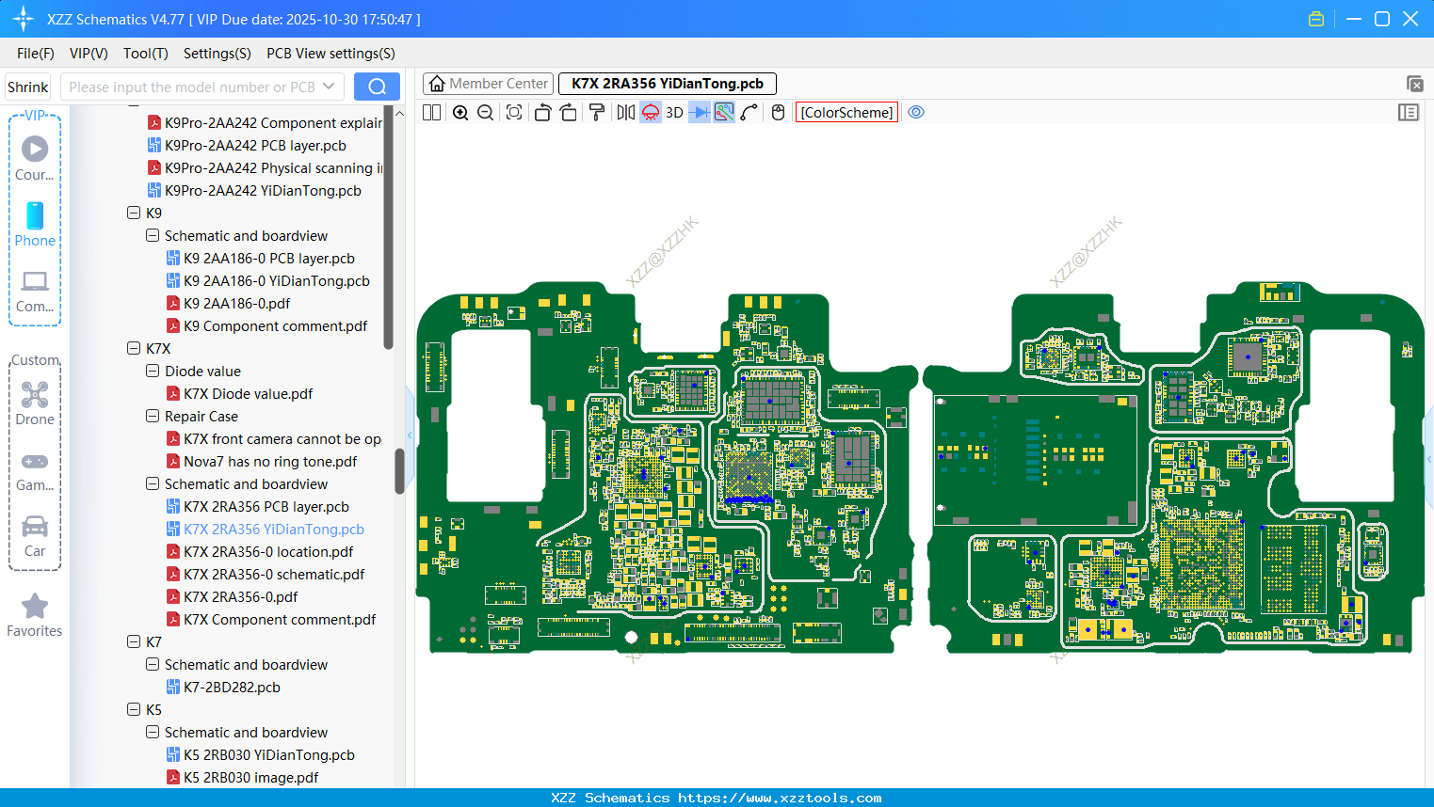
Task: Select the curve drawing tool
Action: click(749, 112)
